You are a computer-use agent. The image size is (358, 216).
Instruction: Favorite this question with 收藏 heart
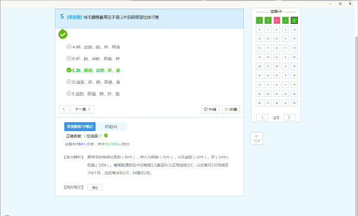tap(231, 109)
